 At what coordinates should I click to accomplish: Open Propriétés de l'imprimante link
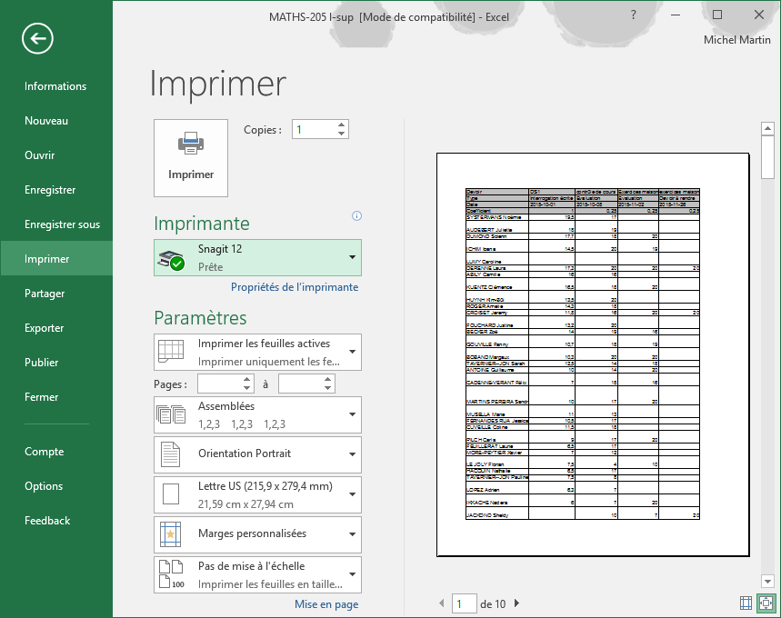point(295,287)
